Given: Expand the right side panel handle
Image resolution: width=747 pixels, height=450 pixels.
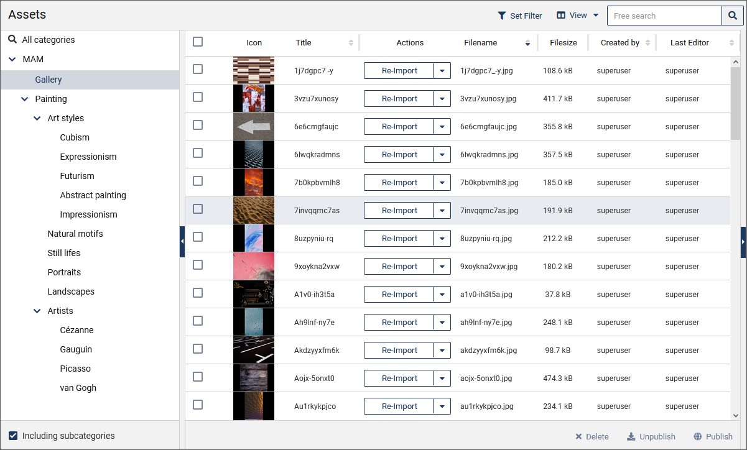Looking at the screenshot, I should click(x=743, y=242).
